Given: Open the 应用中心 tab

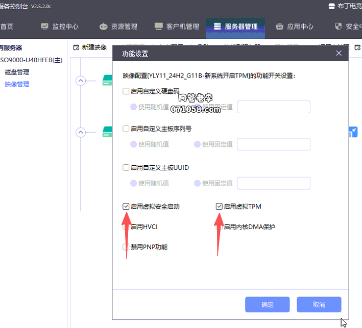Looking at the screenshot, I should 295,27.
